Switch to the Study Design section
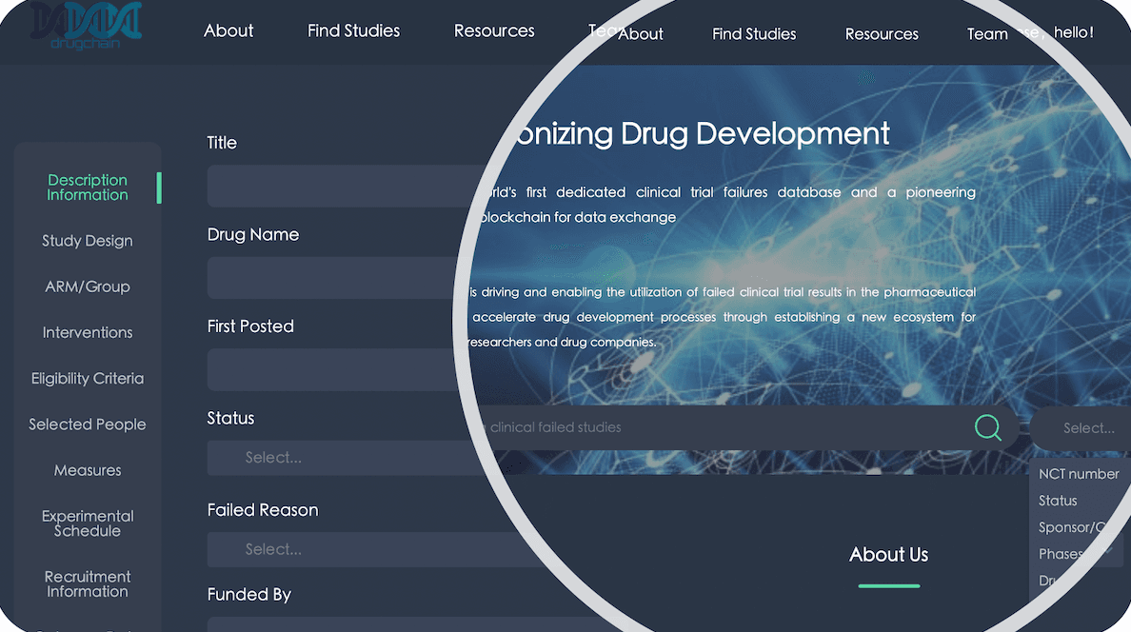Screen dimensions: 1131x632 click(x=88, y=241)
